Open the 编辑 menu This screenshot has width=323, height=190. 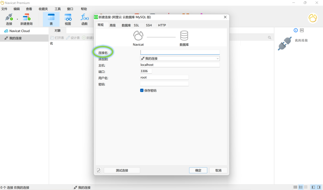coord(17,9)
